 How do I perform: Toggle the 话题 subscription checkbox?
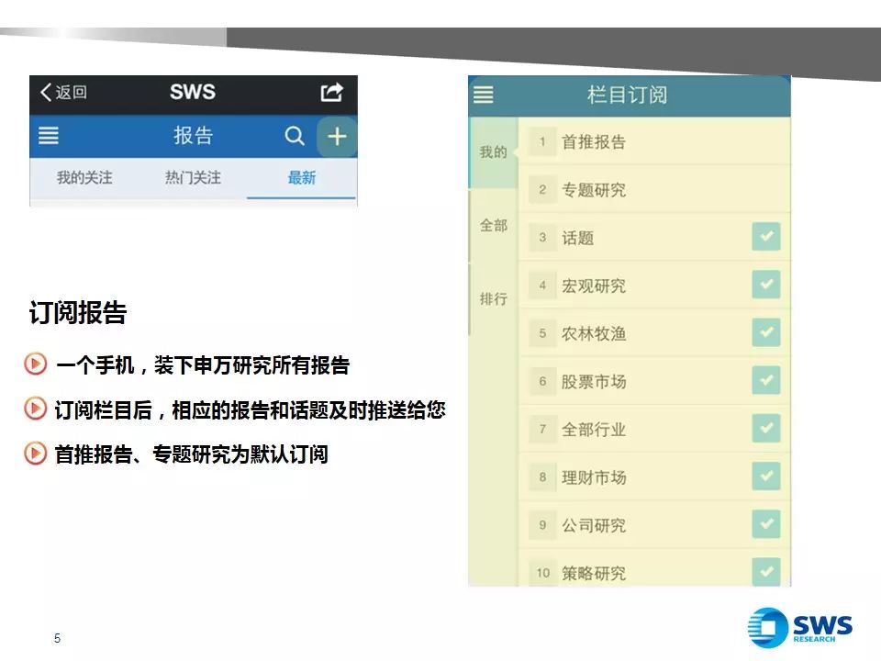point(766,236)
